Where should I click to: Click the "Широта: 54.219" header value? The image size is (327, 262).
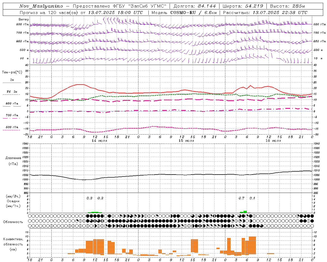pos(243,6)
